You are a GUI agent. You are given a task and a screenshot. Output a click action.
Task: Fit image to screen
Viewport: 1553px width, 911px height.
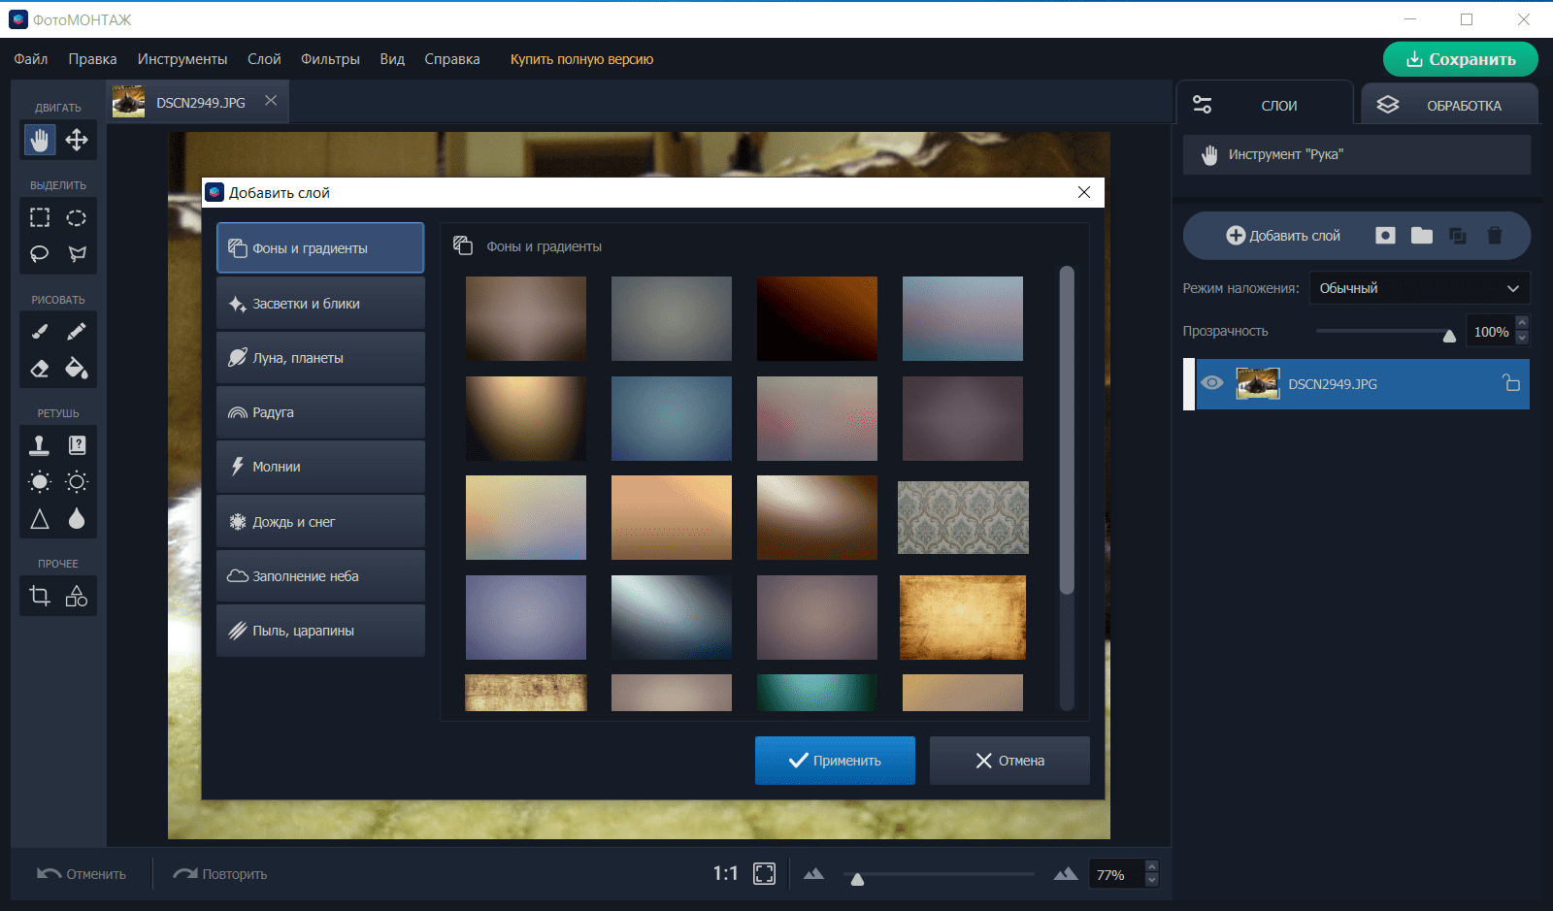click(x=765, y=874)
